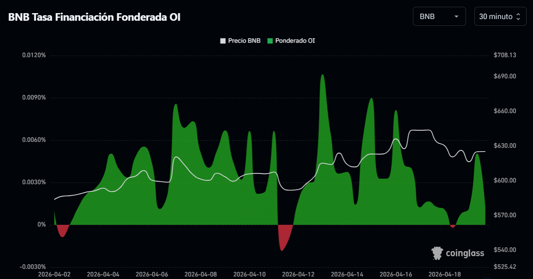
Task: Toggle Ponderado OI legend series
Action: pos(291,41)
